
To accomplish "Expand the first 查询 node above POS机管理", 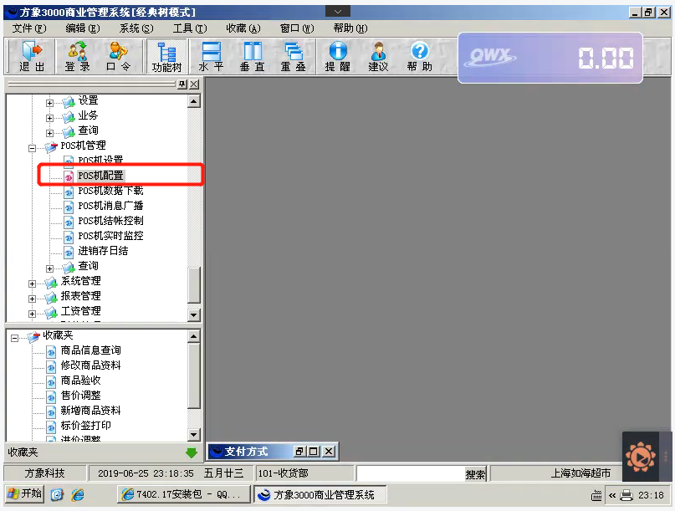I will tap(49, 133).
